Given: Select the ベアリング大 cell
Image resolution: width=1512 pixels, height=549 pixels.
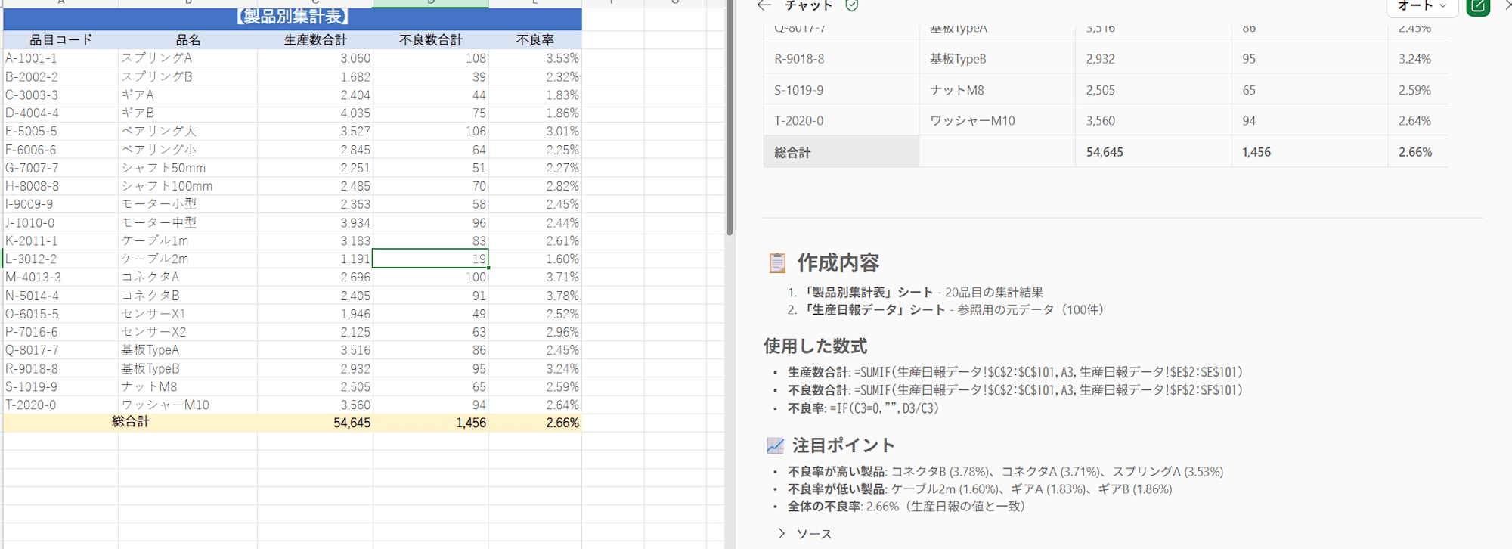Looking at the screenshot, I should (x=187, y=131).
